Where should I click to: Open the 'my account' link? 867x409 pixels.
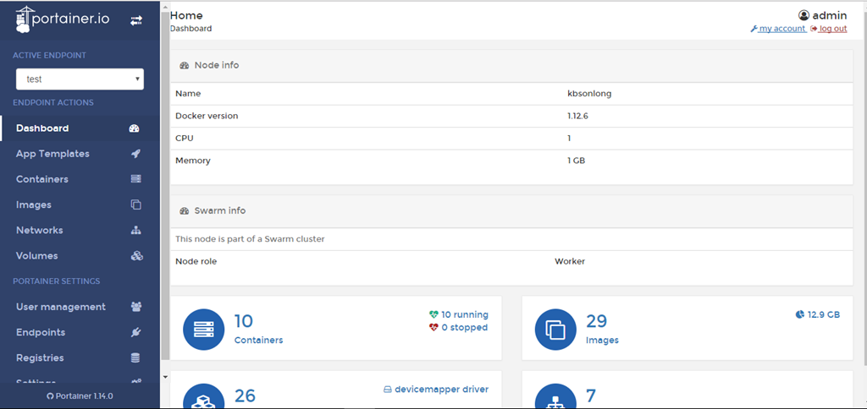coord(781,29)
